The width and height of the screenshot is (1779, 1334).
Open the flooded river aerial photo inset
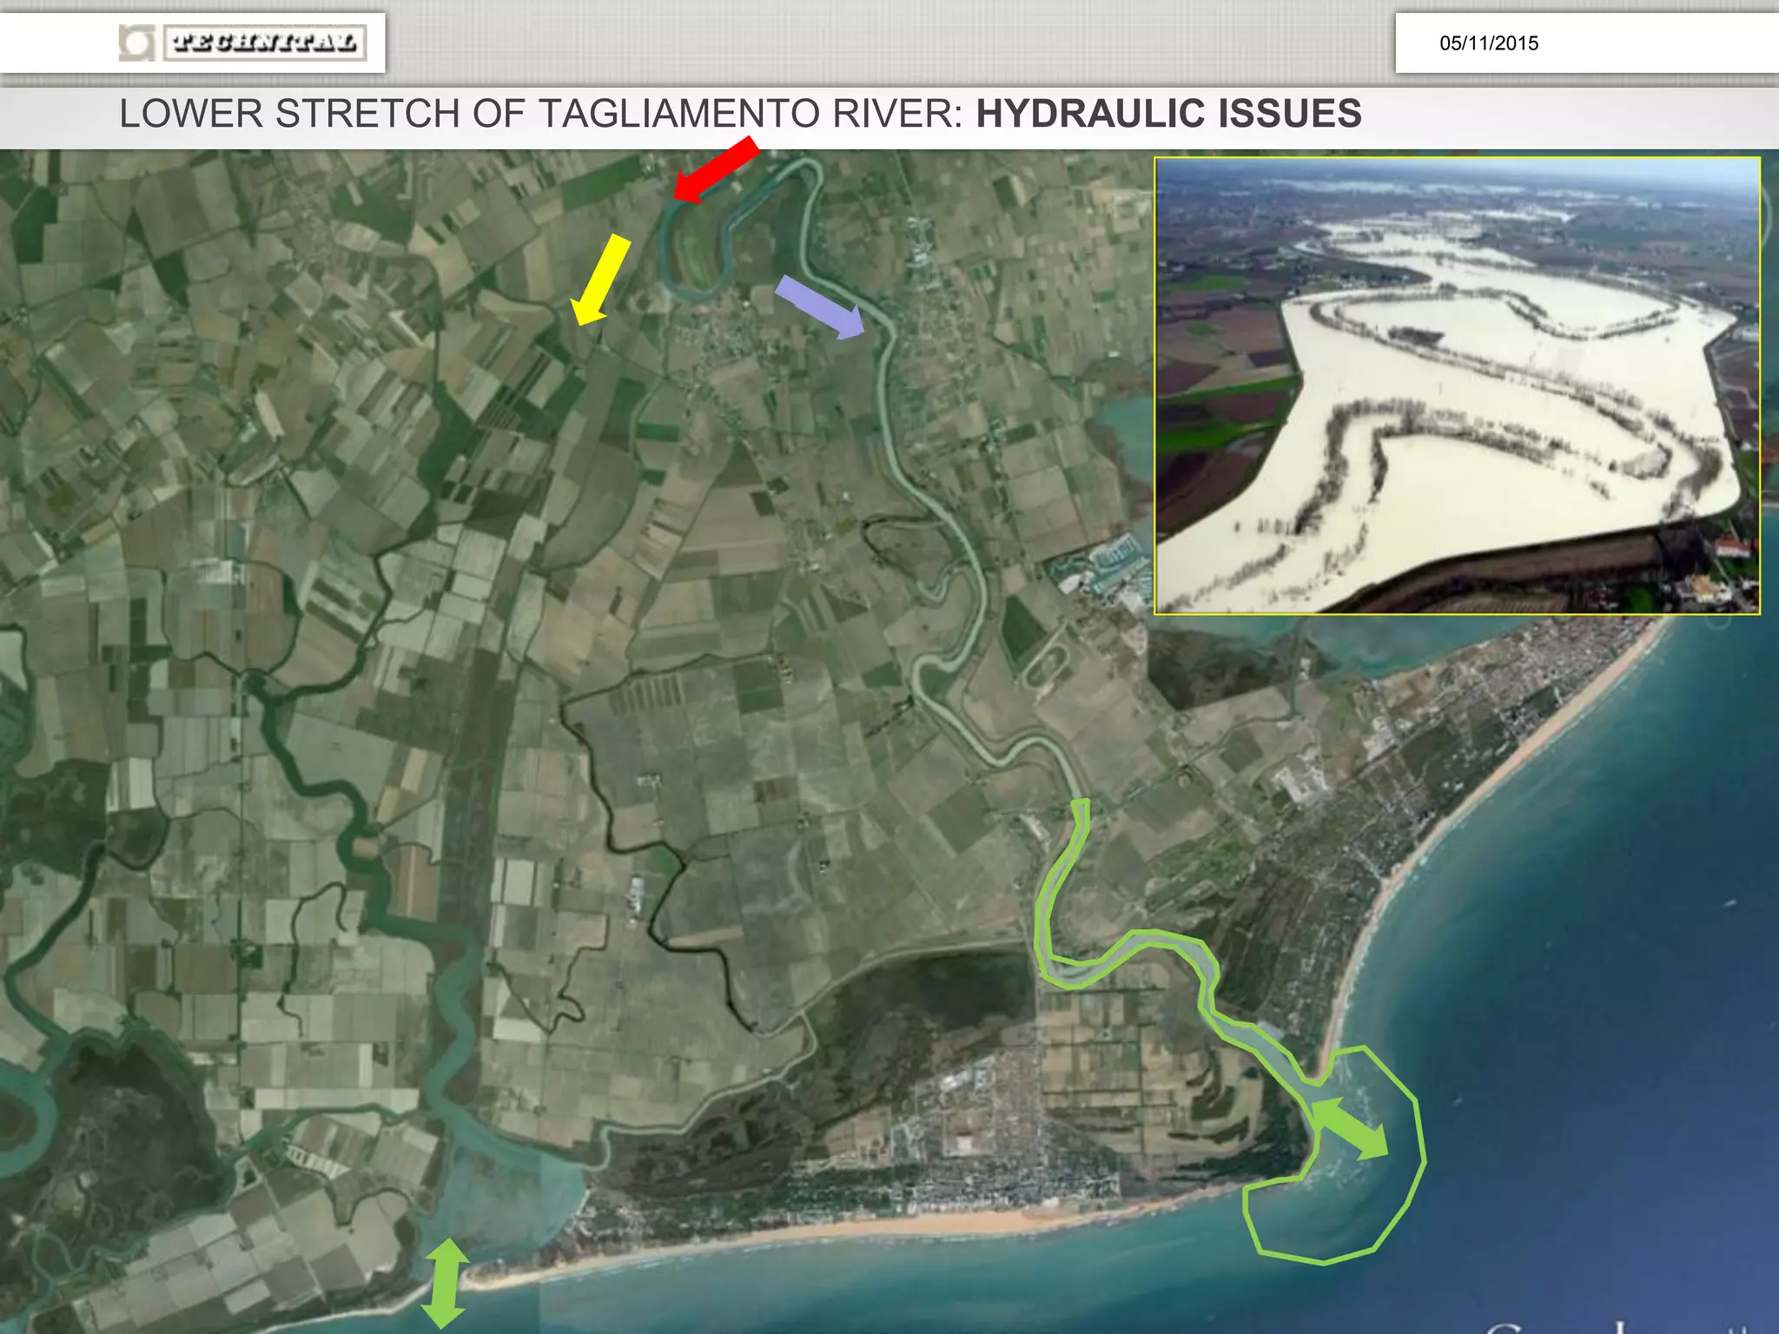pos(1458,386)
